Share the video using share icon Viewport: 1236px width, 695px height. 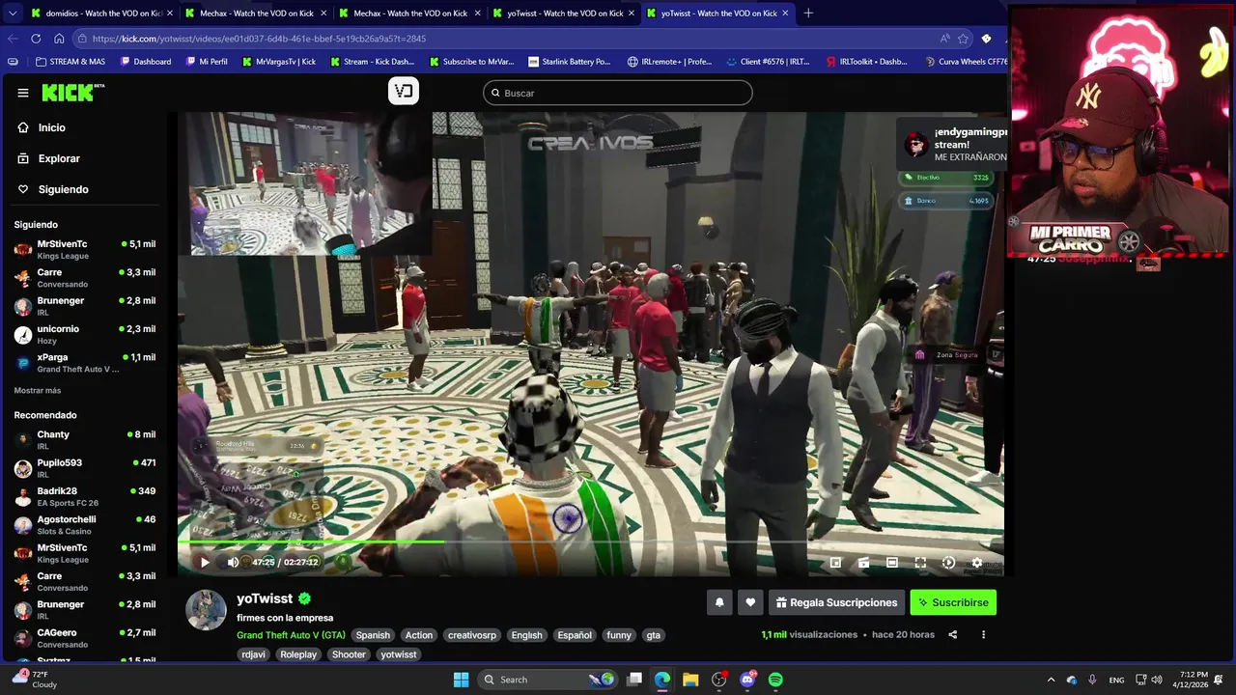953,635
